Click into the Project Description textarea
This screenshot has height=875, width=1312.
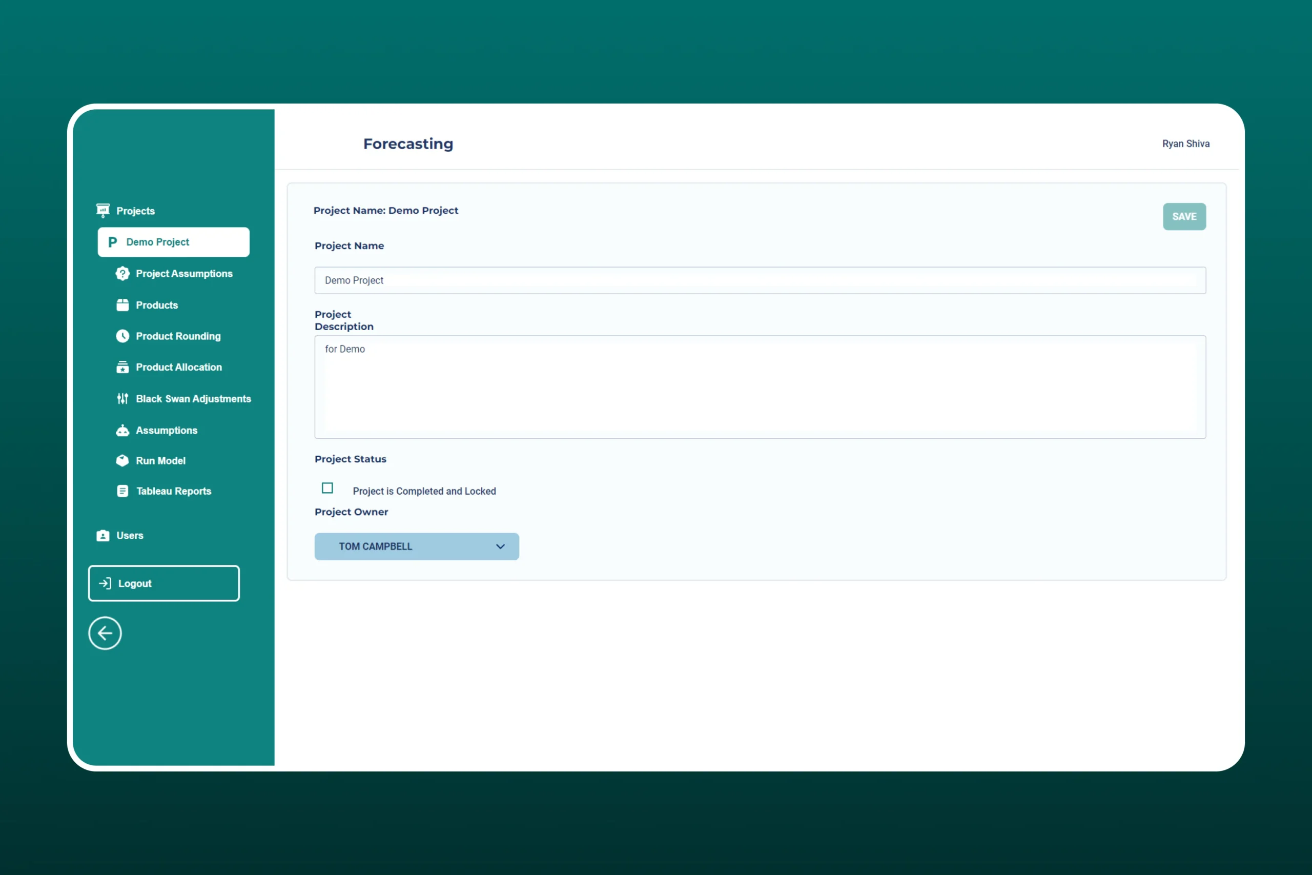760,386
